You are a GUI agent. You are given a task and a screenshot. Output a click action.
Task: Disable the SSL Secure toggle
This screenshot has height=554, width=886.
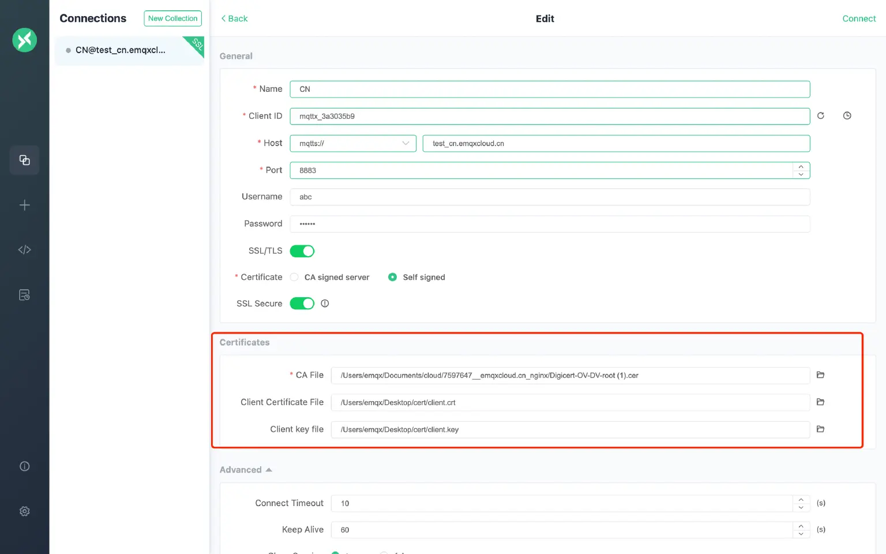[302, 304]
